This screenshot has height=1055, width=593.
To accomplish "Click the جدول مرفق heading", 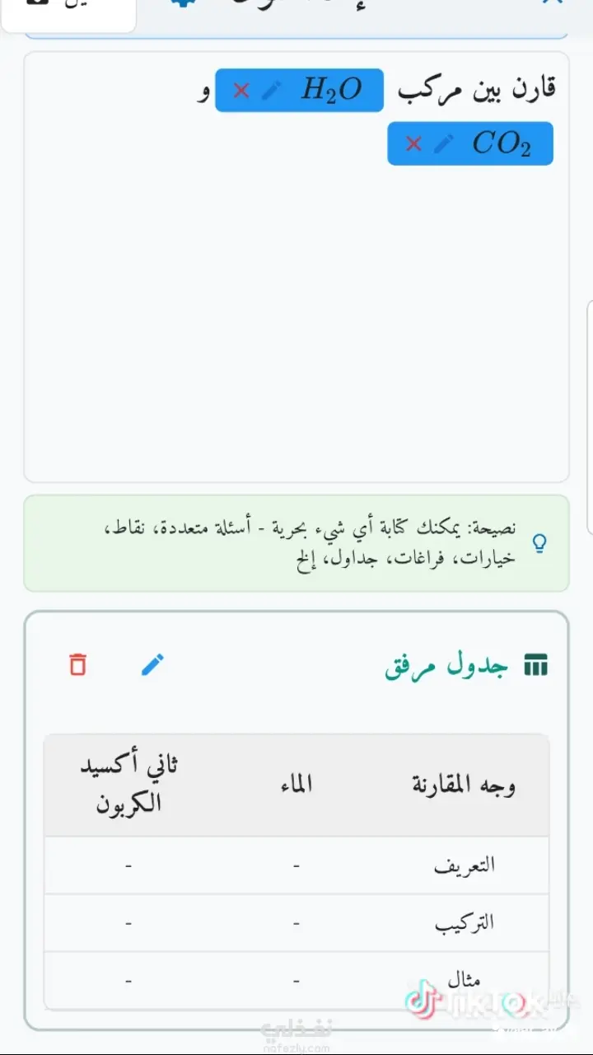I will coord(446,665).
